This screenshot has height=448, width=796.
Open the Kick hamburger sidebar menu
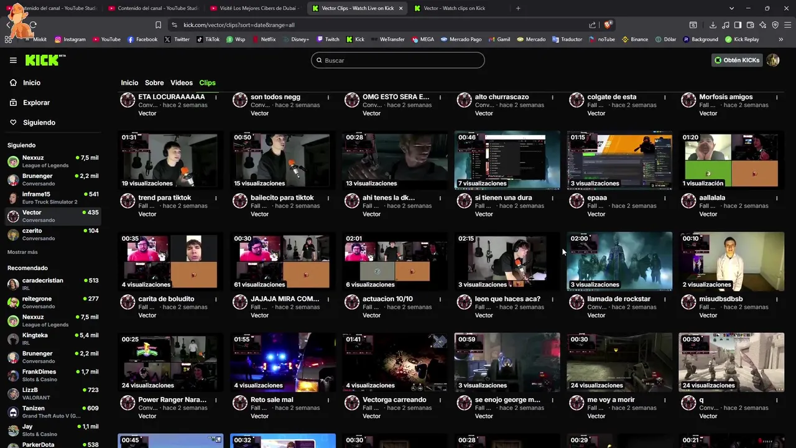pos(13,60)
